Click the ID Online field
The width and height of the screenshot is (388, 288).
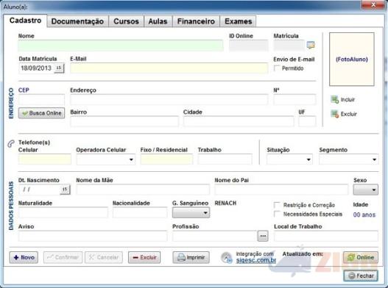coord(249,46)
